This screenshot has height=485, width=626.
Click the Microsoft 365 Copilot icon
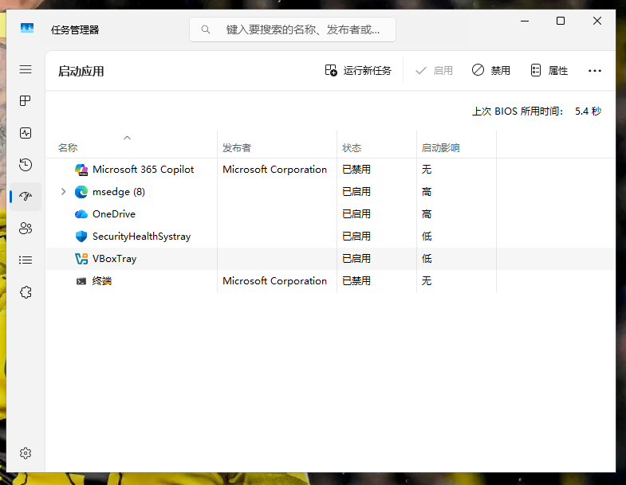[81, 170]
